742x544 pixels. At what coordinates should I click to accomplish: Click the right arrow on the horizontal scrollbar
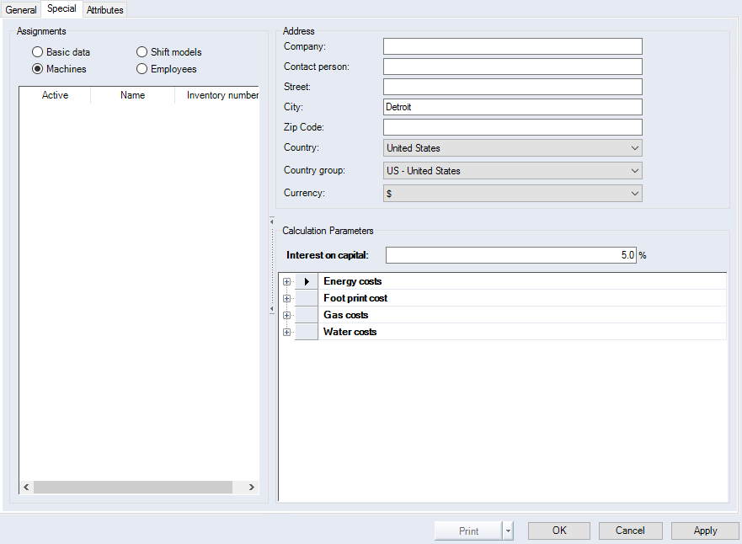click(x=251, y=487)
